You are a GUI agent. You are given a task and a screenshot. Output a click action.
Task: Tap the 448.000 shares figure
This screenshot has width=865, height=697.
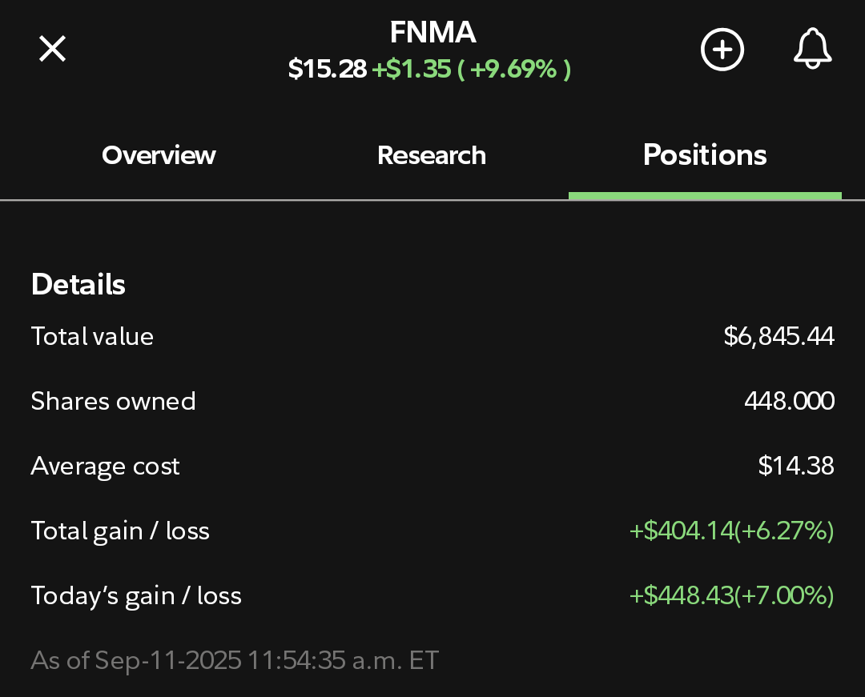click(790, 401)
